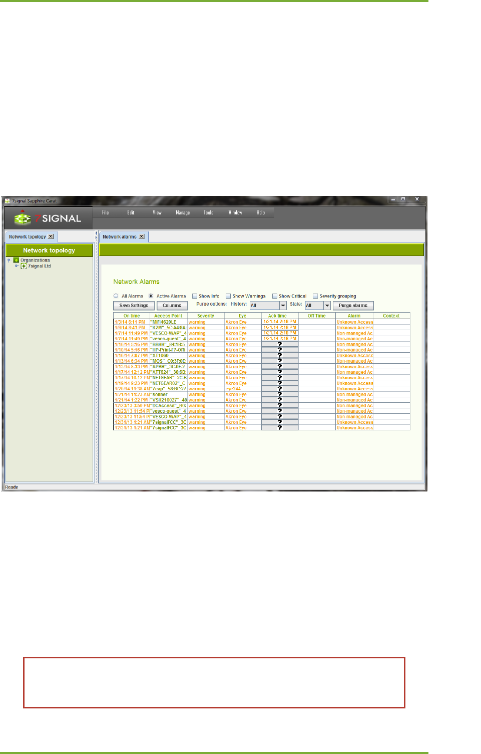Click the app icon in the title bar

(x=7, y=200)
